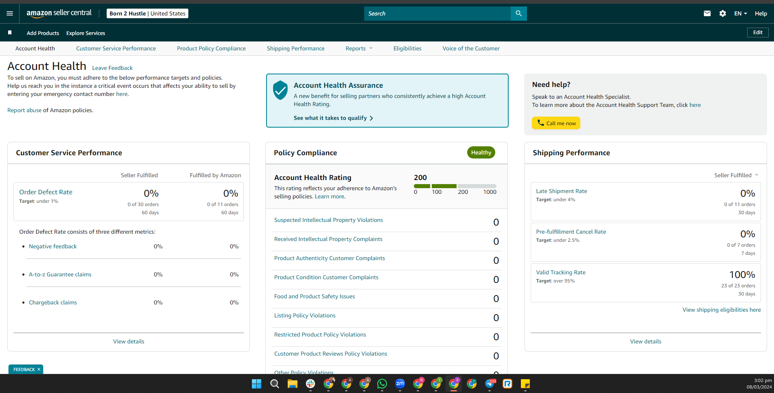Click the Leave Feedback link

coord(112,68)
